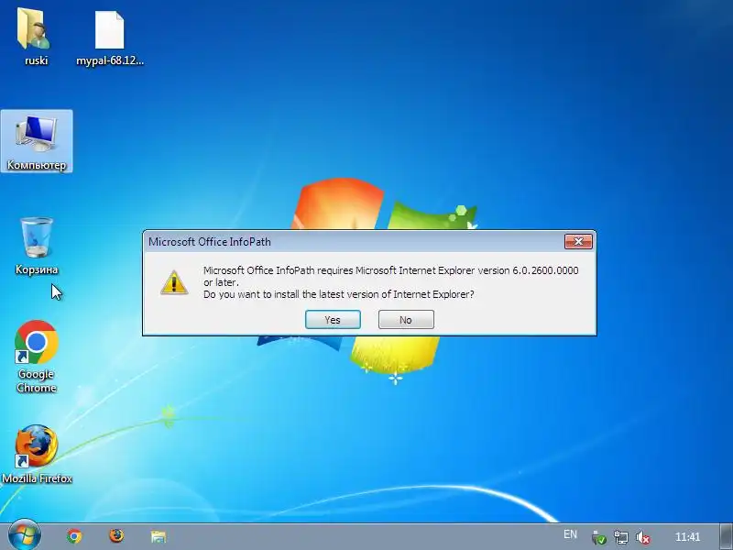Close the Microsoft Office InfoPath dialog
This screenshot has height=550, width=733.
tap(578, 241)
